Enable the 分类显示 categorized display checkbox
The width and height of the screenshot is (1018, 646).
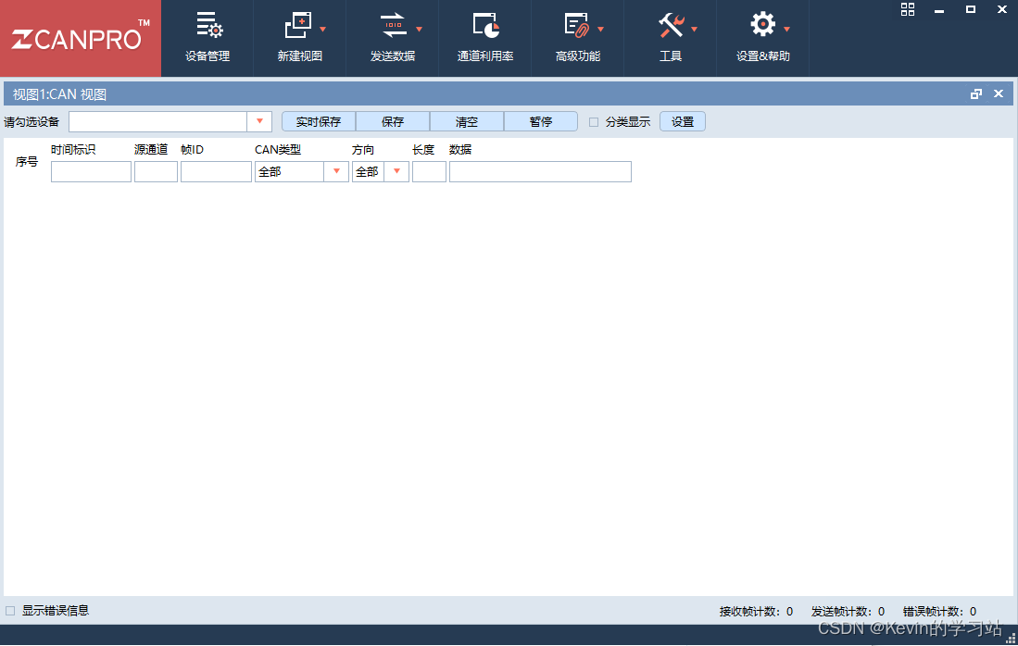pos(593,121)
